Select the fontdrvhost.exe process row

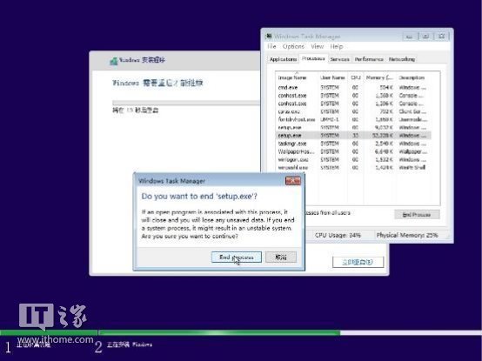[353, 119]
